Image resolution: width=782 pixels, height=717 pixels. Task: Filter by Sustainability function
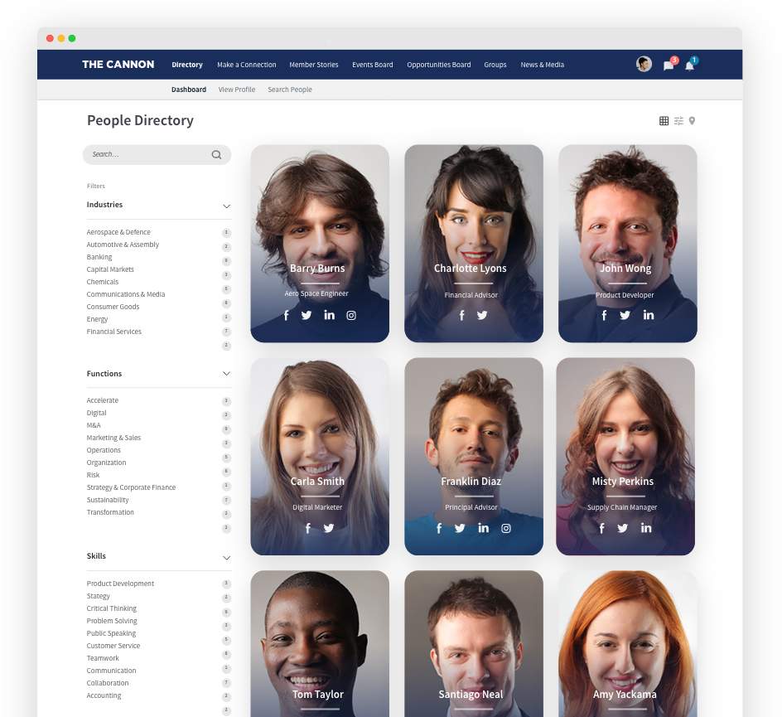pyautogui.click(x=108, y=501)
